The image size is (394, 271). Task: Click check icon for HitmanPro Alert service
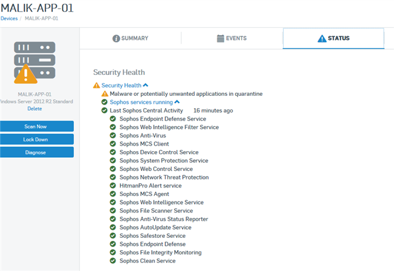point(113,186)
